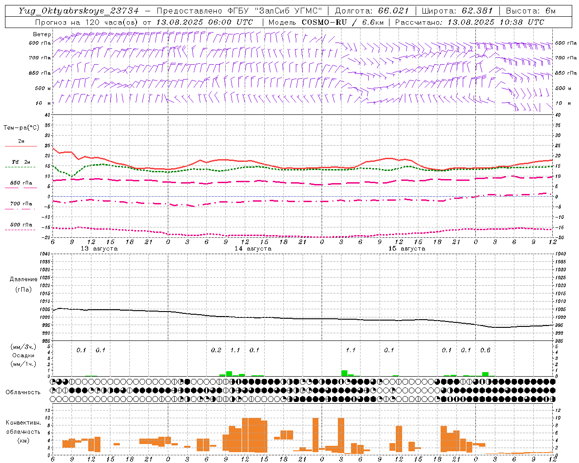The height and width of the screenshot is (463, 579).
Task: Select the text Предоставлено ФГБУ "ЗапСиб УГМС"
Action: [239, 11]
